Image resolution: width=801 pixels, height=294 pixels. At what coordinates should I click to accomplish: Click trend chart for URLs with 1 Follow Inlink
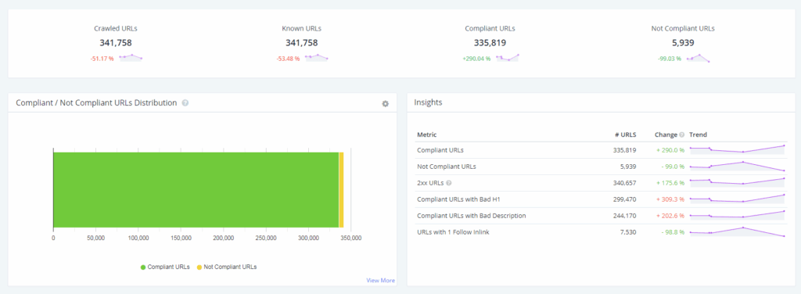pyautogui.click(x=737, y=231)
